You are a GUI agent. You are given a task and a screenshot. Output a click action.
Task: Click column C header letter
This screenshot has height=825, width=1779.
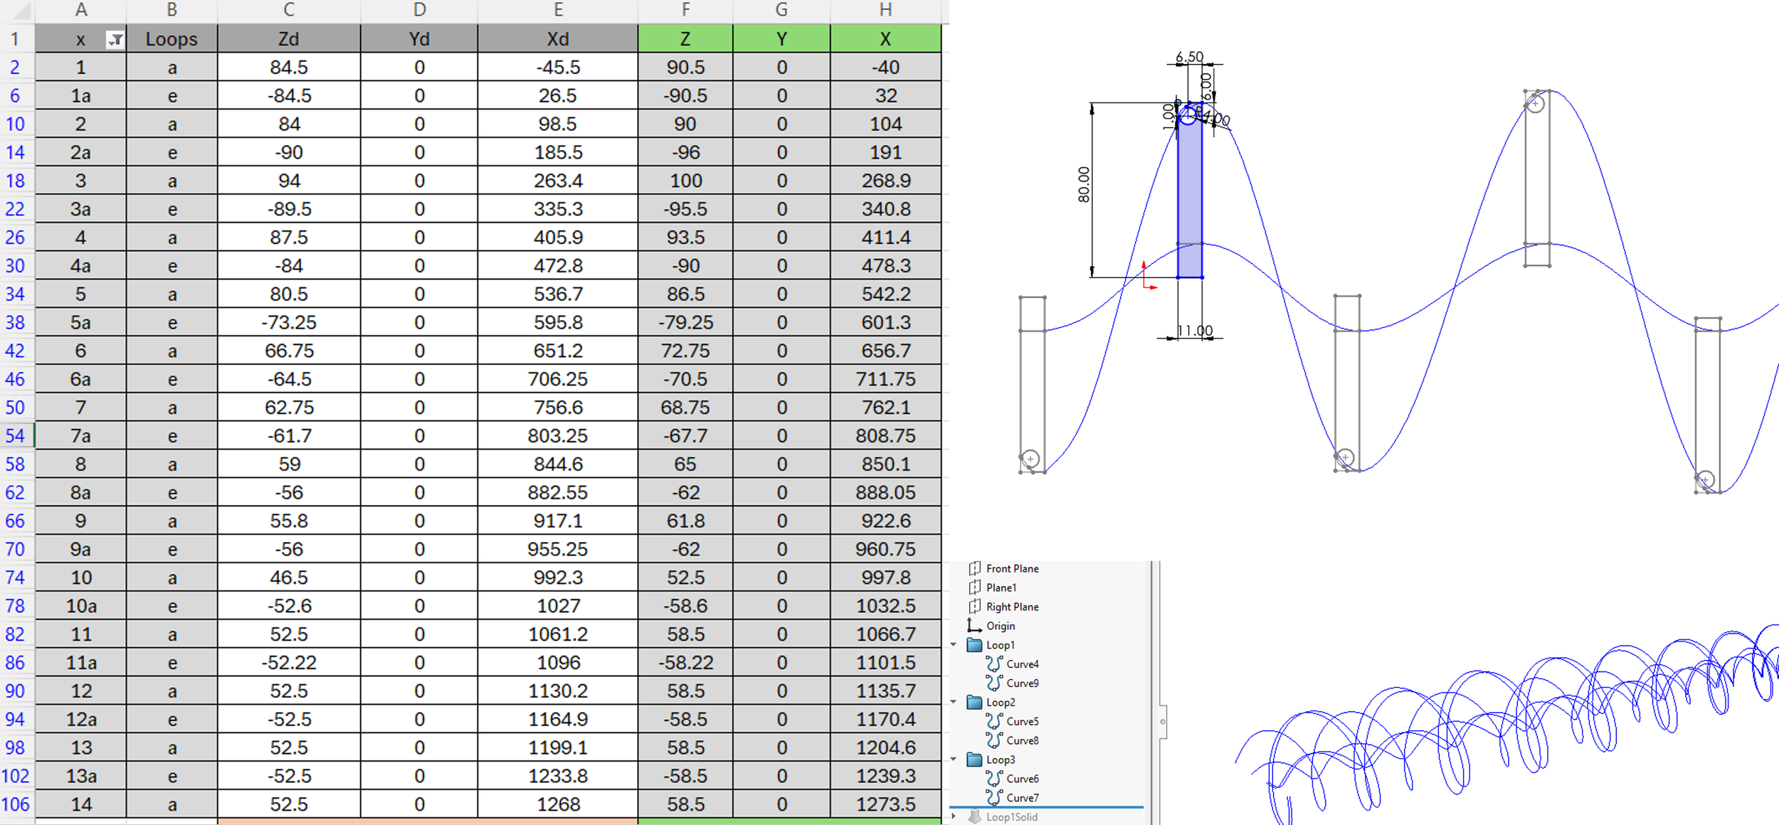pos(288,10)
